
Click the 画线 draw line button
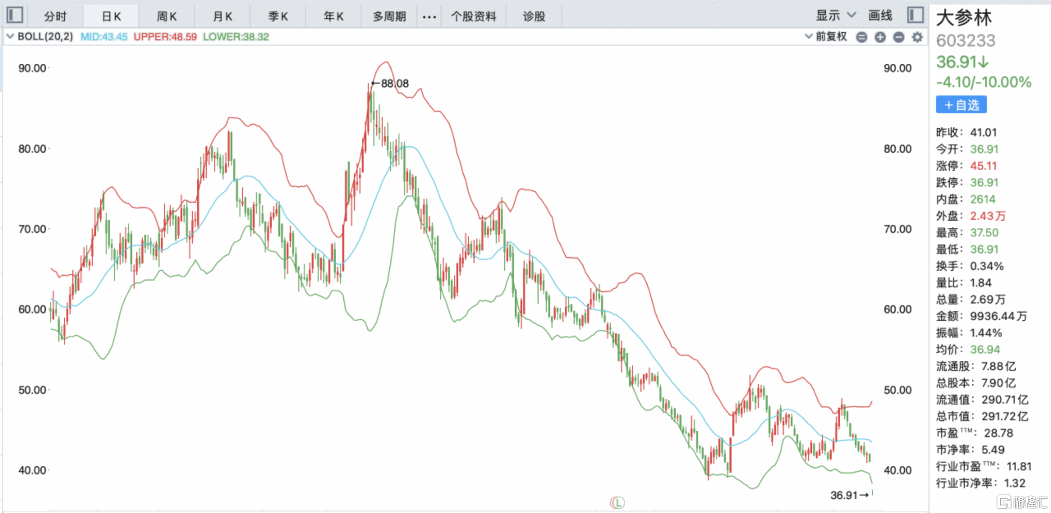[x=880, y=16]
